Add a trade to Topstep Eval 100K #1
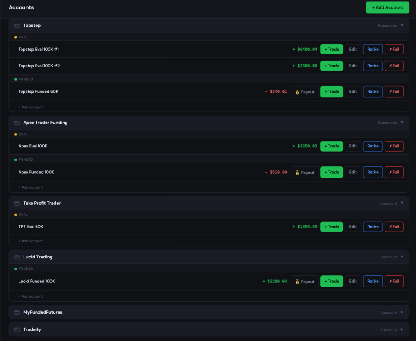The height and width of the screenshot is (341, 416). pos(332,49)
